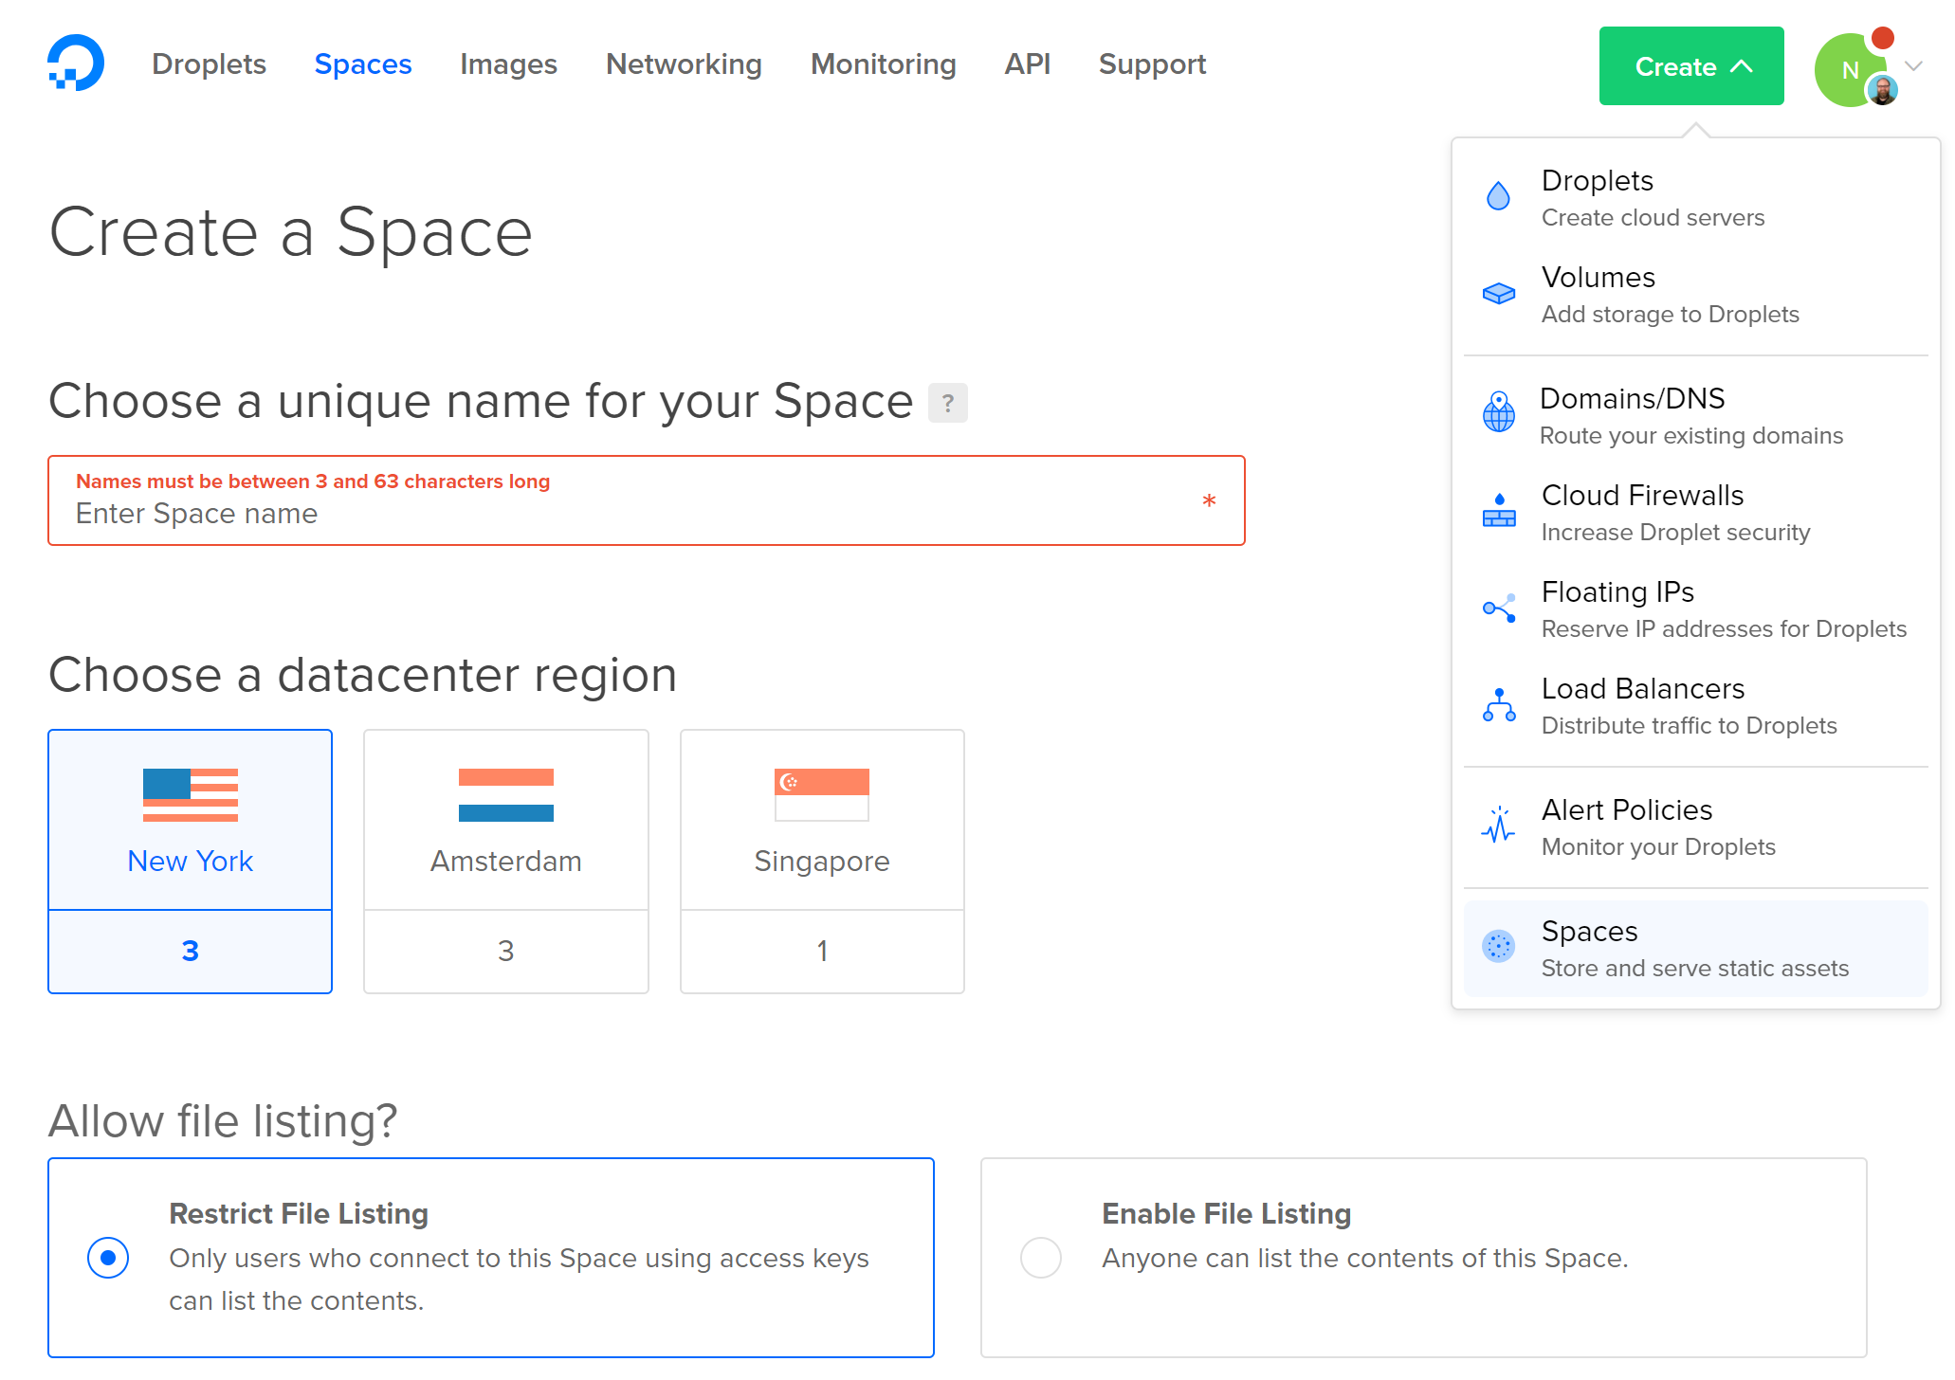This screenshot has height=1380, width=1955.
Task: Click 'Names must be between 3 and 63' message
Action: coord(313,481)
